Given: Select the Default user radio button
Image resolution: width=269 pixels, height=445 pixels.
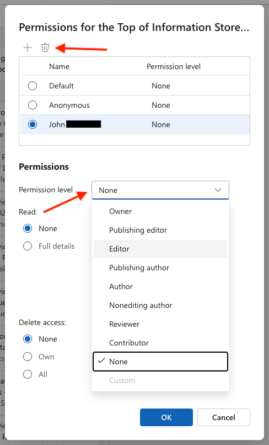Looking at the screenshot, I should coord(33,86).
